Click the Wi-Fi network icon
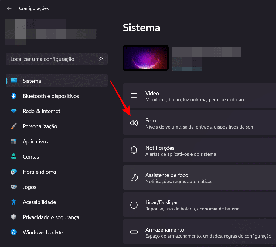Screen dimensions: 276x247 tap(14, 111)
